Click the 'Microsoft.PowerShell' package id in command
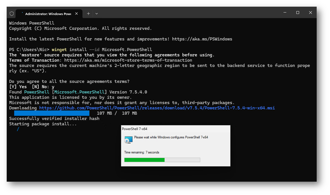The width and height of the screenshot is (330, 195). pos(127,50)
